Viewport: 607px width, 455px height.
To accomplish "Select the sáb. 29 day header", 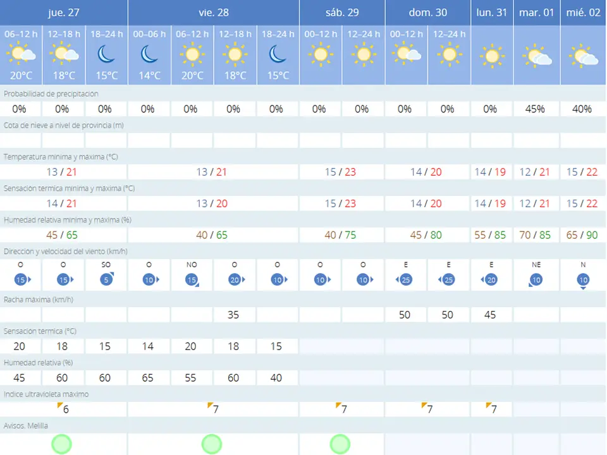I will [x=342, y=13].
